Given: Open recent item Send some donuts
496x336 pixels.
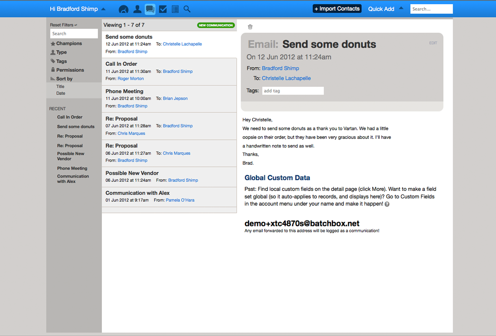Looking at the screenshot, I should (76, 127).
